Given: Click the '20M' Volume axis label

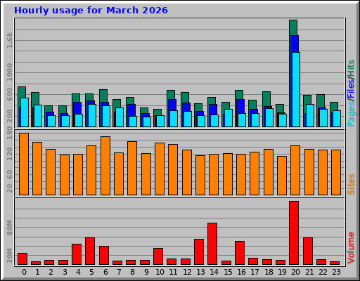Looking at the screenshot, I should tap(9, 256).
